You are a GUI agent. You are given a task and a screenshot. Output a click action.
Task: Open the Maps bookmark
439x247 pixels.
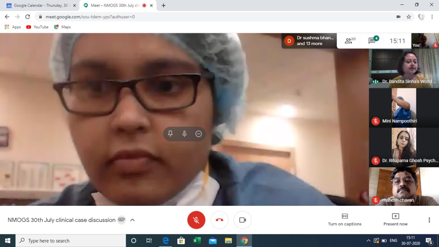62,27
